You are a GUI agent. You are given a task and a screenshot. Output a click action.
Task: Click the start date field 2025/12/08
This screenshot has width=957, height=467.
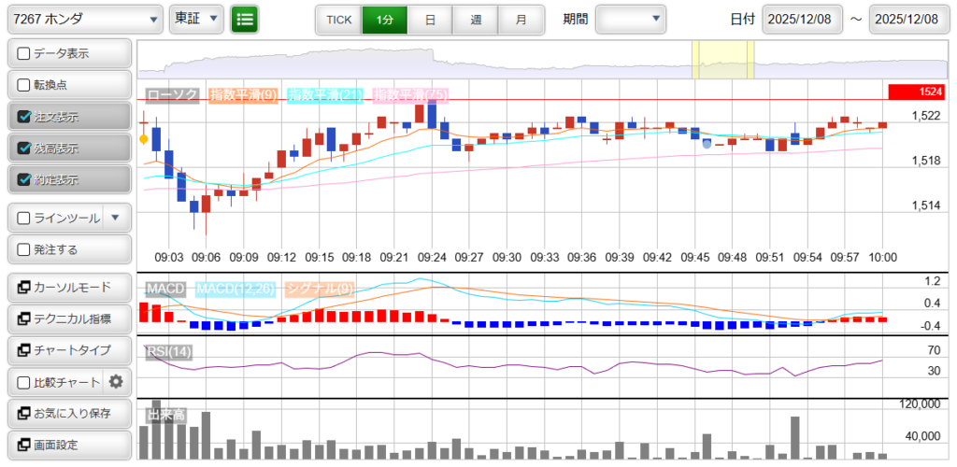[803, 20]
